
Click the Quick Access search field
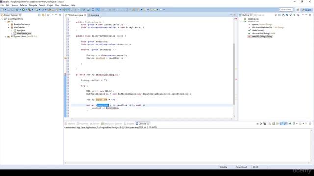click(286, 10)
